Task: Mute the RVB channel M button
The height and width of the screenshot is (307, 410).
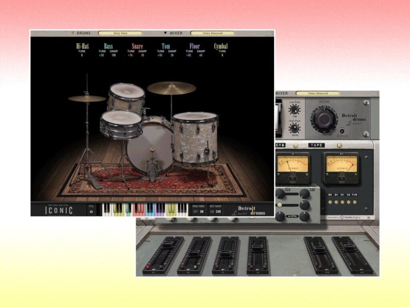Action: pos(355,202)
